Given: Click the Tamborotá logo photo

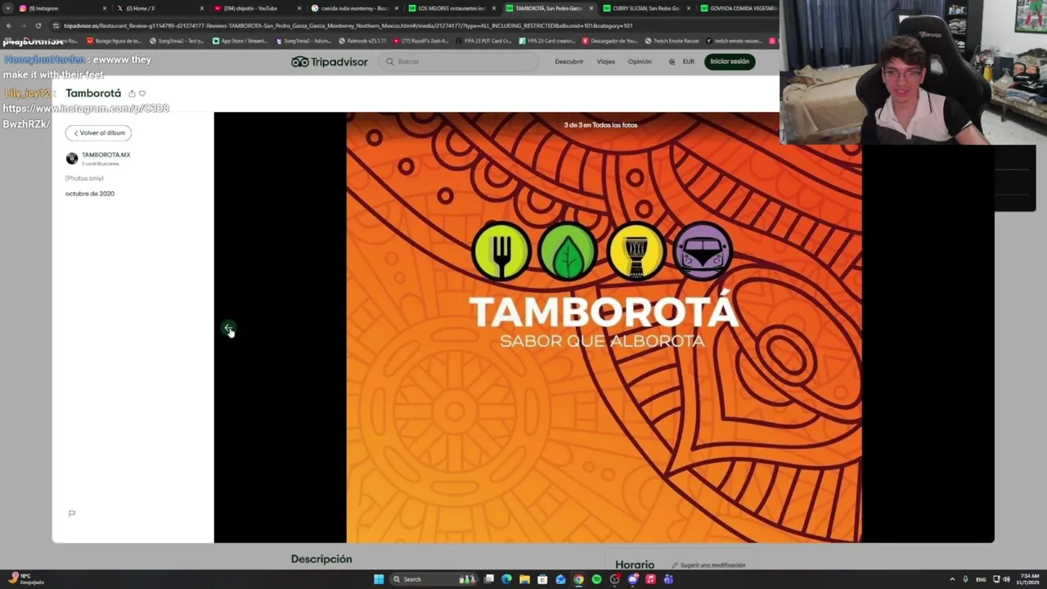Looking at the screenshot, I should [x=604, y=327].
